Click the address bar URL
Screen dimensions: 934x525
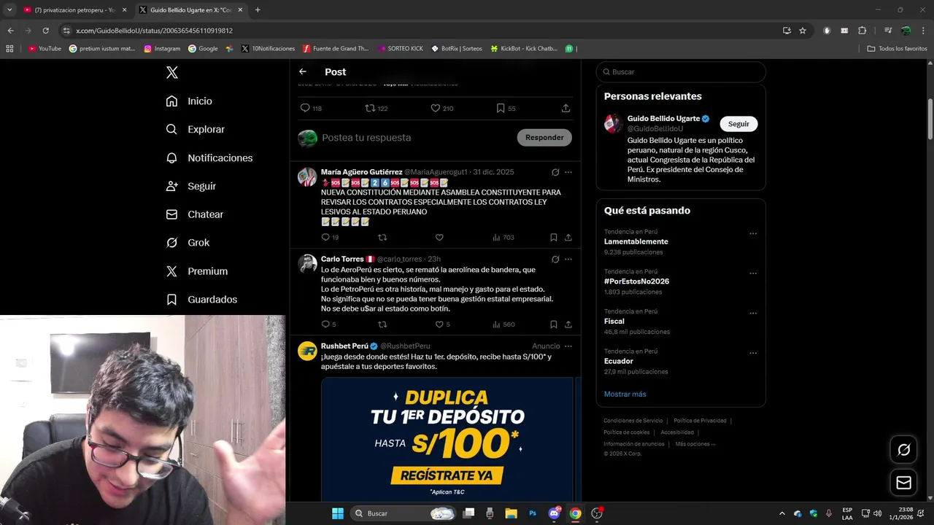(x=154, y=31)
